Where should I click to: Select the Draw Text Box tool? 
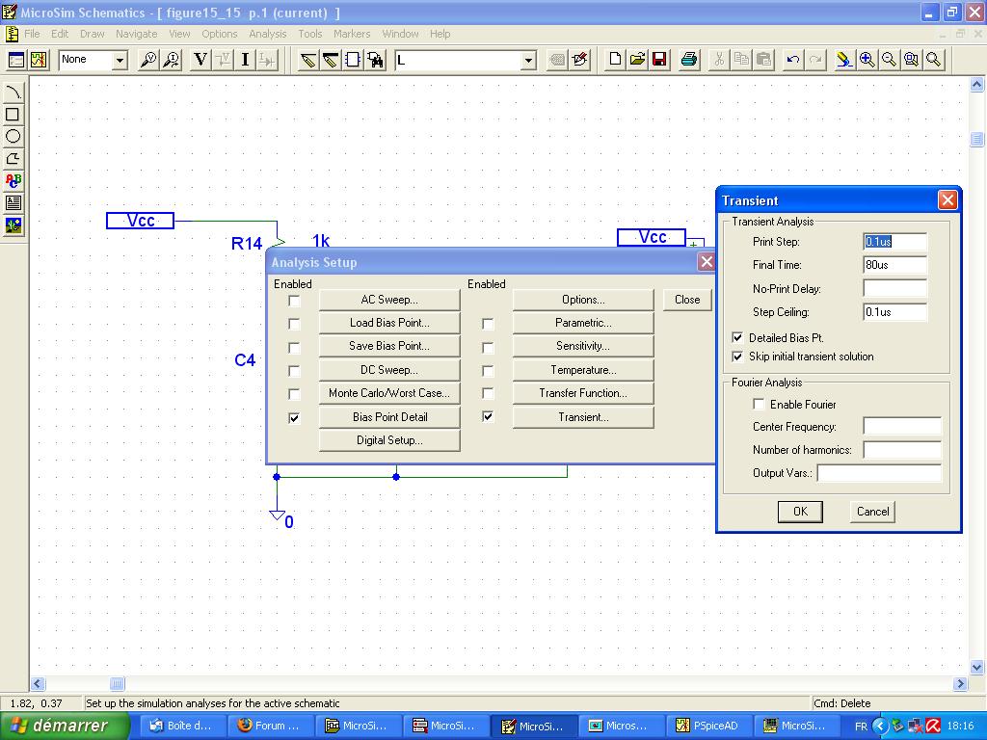(x=13, y=202)
